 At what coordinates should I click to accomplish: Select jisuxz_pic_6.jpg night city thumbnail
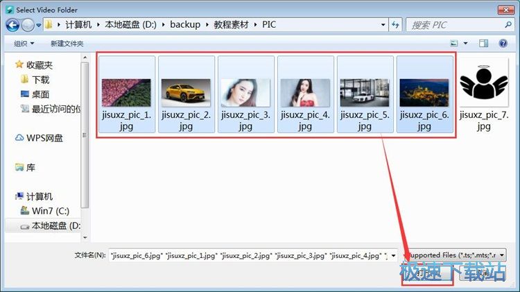pos(424,94)
